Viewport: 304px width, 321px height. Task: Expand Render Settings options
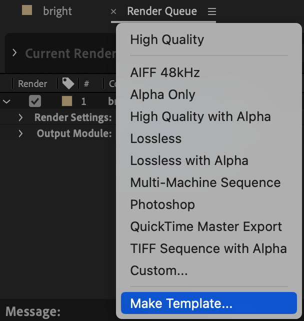(x=20, y=117)
